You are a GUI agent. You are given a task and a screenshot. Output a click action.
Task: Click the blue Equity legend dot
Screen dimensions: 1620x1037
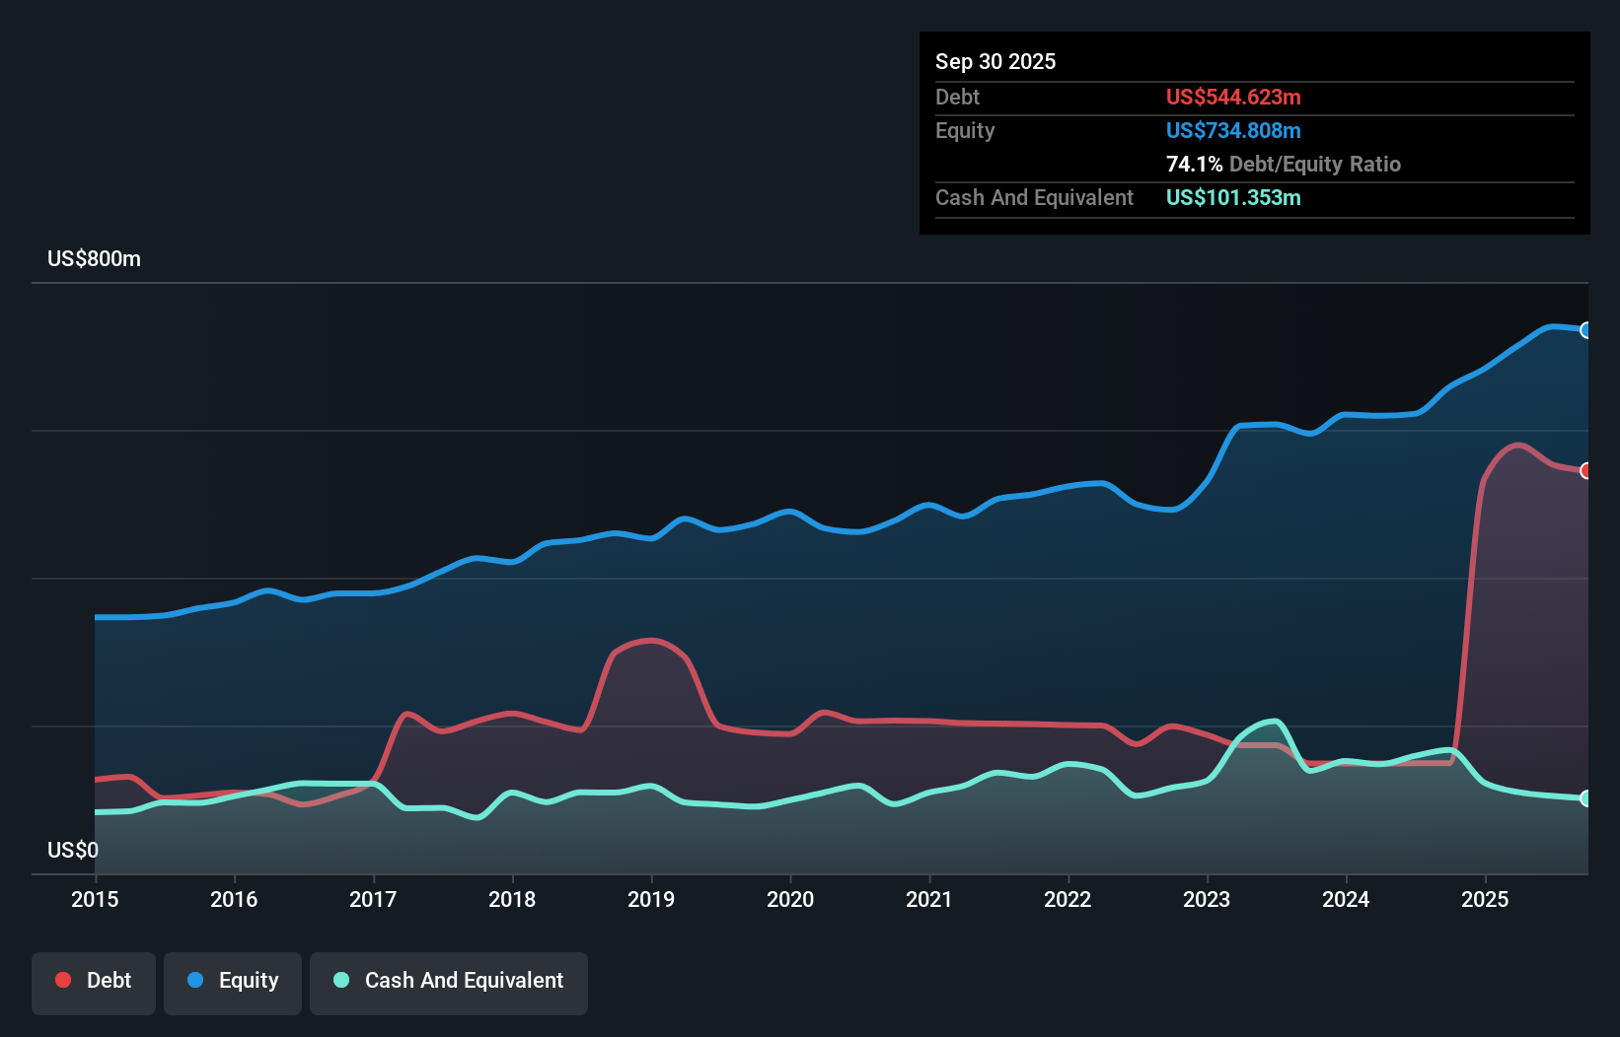click(195, 980)
